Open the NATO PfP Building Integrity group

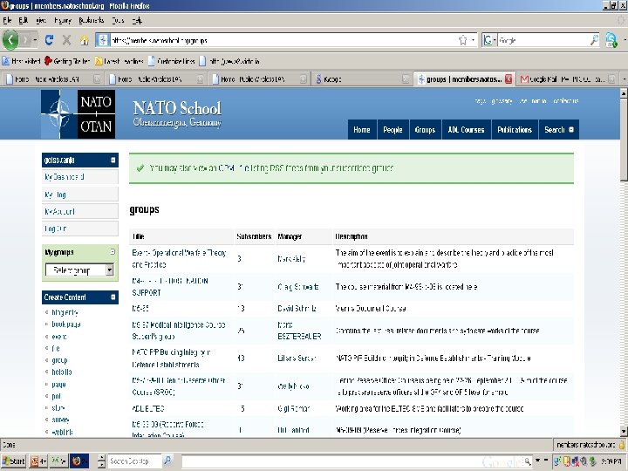(172, 358)
